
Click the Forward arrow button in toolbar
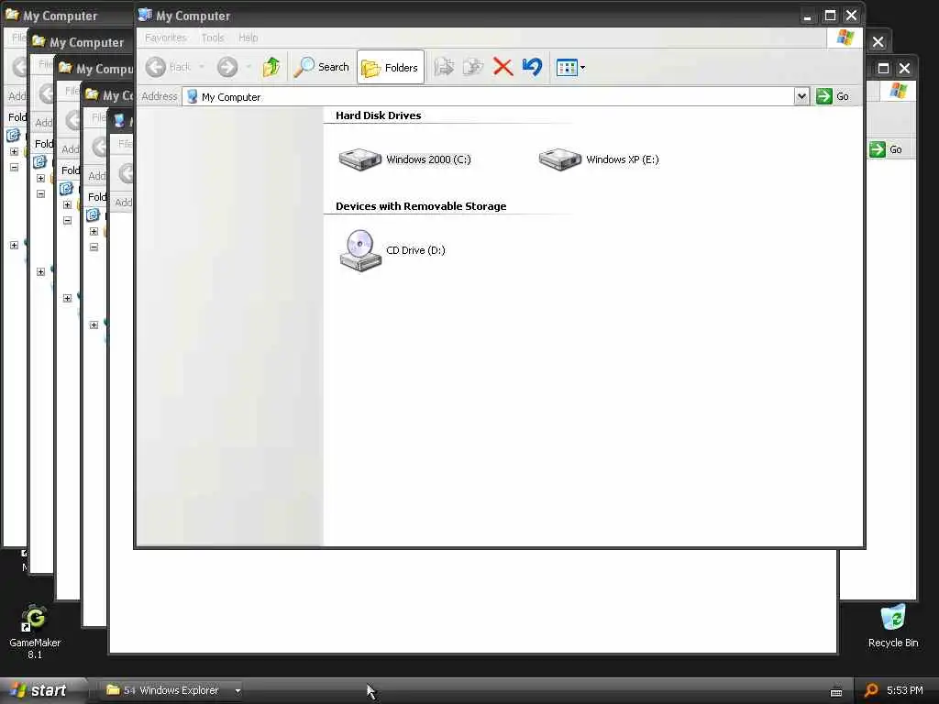click(227, 67)
